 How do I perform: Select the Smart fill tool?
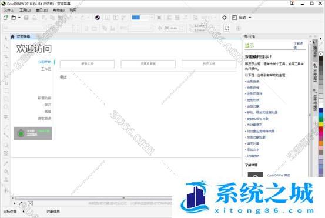pyautogui.click(x=6, y=179)
